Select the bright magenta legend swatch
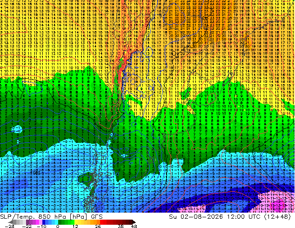The image size is (295, 228). click(x=37, y=222)
